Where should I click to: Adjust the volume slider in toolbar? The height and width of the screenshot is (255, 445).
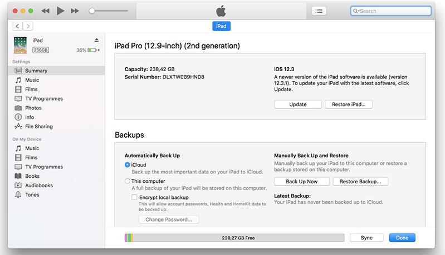pyautogui.click(x=92, y=11)
